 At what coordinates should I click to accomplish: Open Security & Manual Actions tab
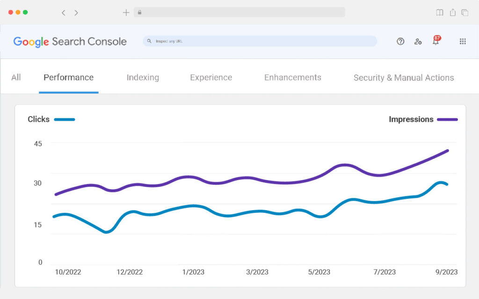404,78
